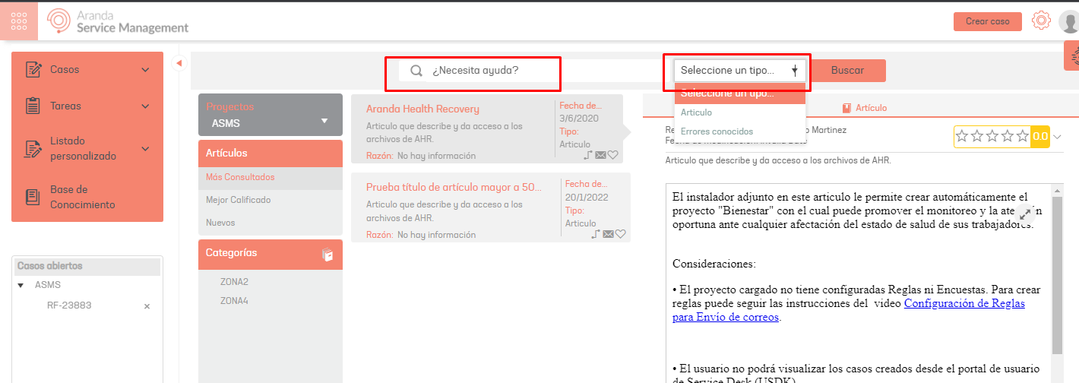Click the Categorías panel header
Image resolution: width=1079 pixels, height=383 pixels.
coord(271,255)
